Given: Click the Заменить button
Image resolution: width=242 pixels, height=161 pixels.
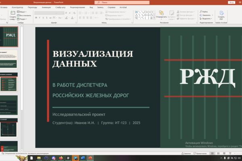Looking at the screenshot, I should click(207, 15).
